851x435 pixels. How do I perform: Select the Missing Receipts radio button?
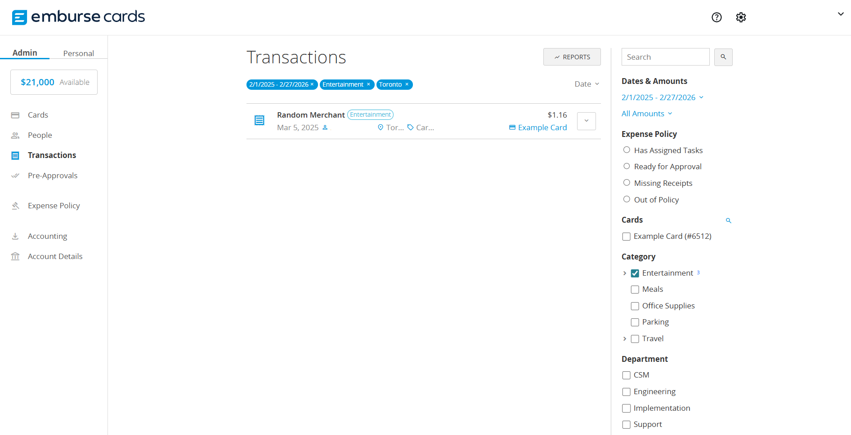(627, 183)
